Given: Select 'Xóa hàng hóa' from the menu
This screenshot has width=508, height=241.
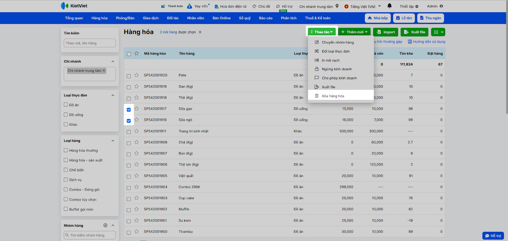Looking at the screenshot, I should (333, 96).
